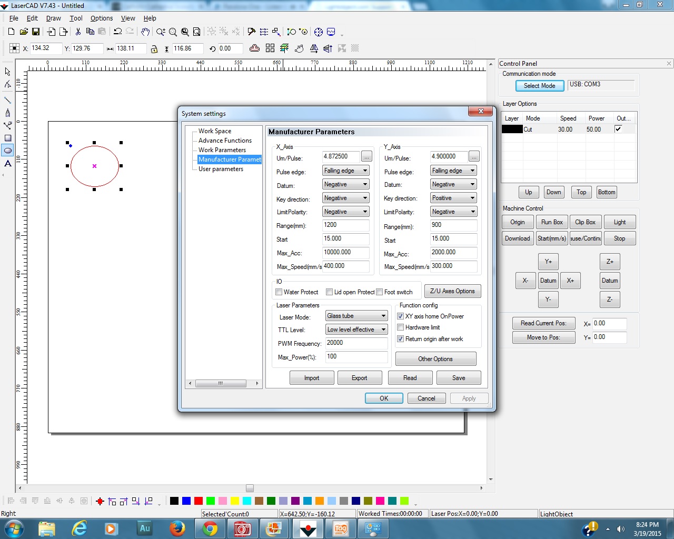Screen dimensions: 674x539
Task: Select User parameters in settings tree
Action: click(221, 169)
